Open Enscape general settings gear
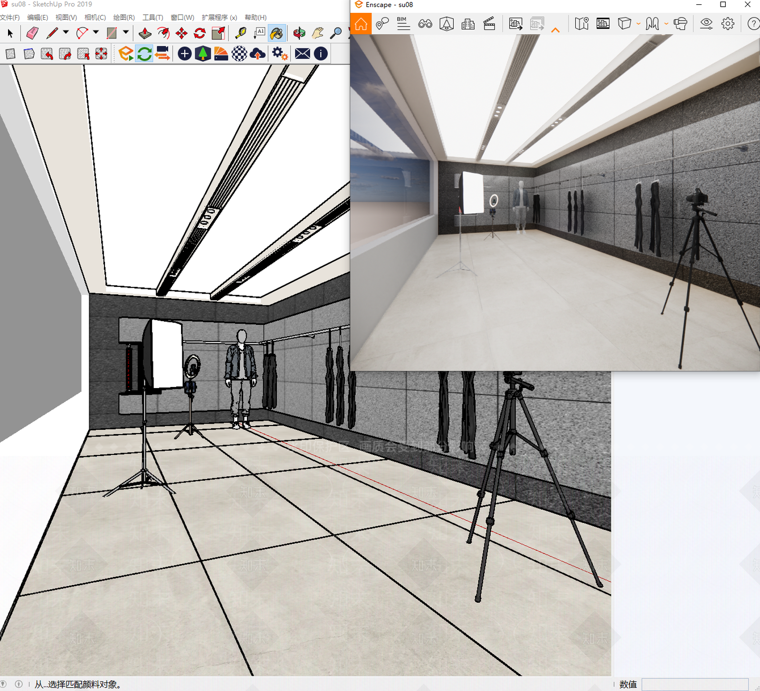This screenshot has width=760, height=691. (x=728, y=24)
